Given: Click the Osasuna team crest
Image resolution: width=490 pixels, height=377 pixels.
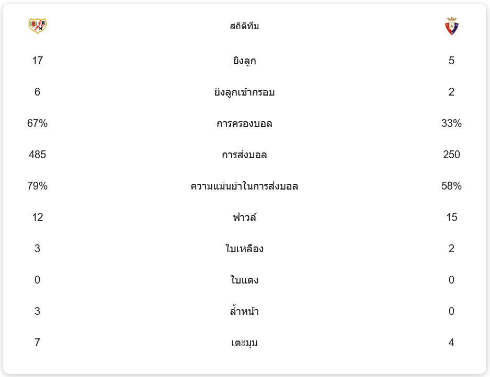Looking at the screenshot, I should (451, 26).
